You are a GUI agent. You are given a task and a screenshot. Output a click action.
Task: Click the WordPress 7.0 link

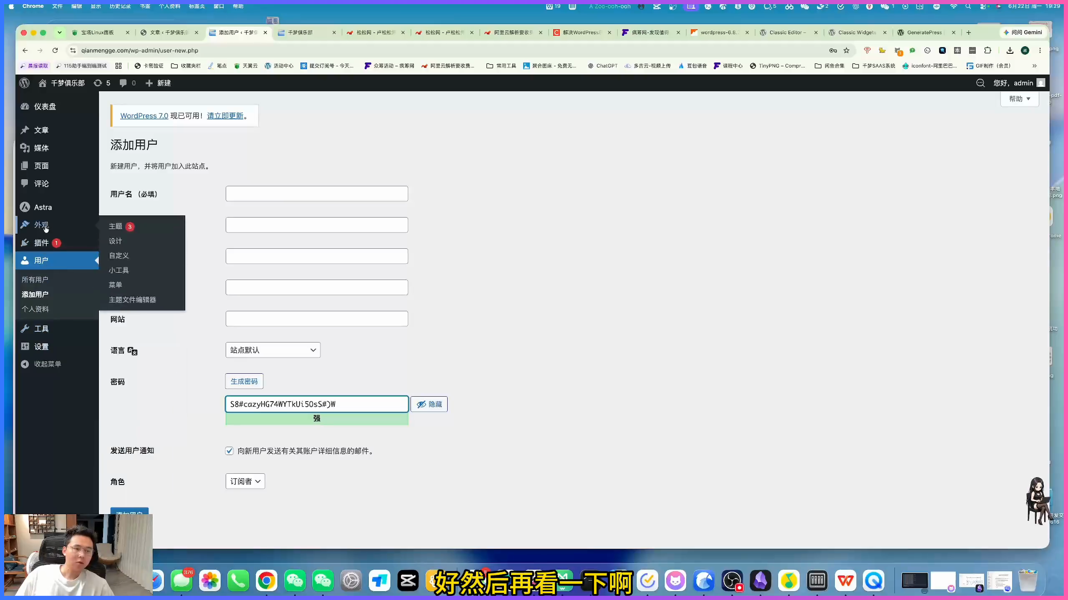coord(144,116)
